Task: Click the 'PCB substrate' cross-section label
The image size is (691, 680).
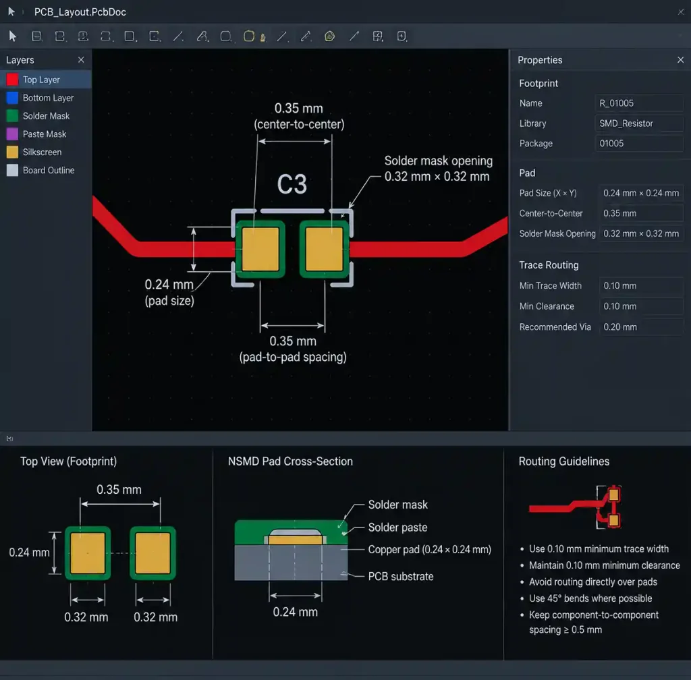Action: pyautogui.click(x=401, y=576)
